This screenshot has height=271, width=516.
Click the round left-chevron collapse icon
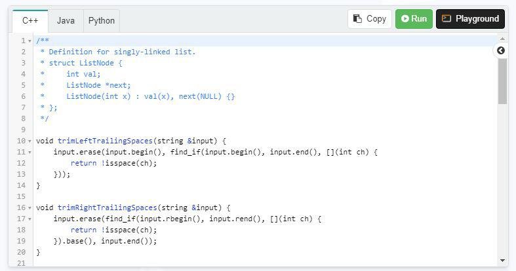pyautogui.click(x=501, y=50)
